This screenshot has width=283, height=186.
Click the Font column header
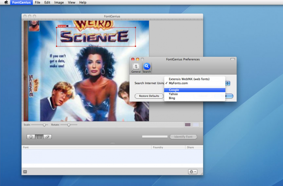(x=86, y=147)
